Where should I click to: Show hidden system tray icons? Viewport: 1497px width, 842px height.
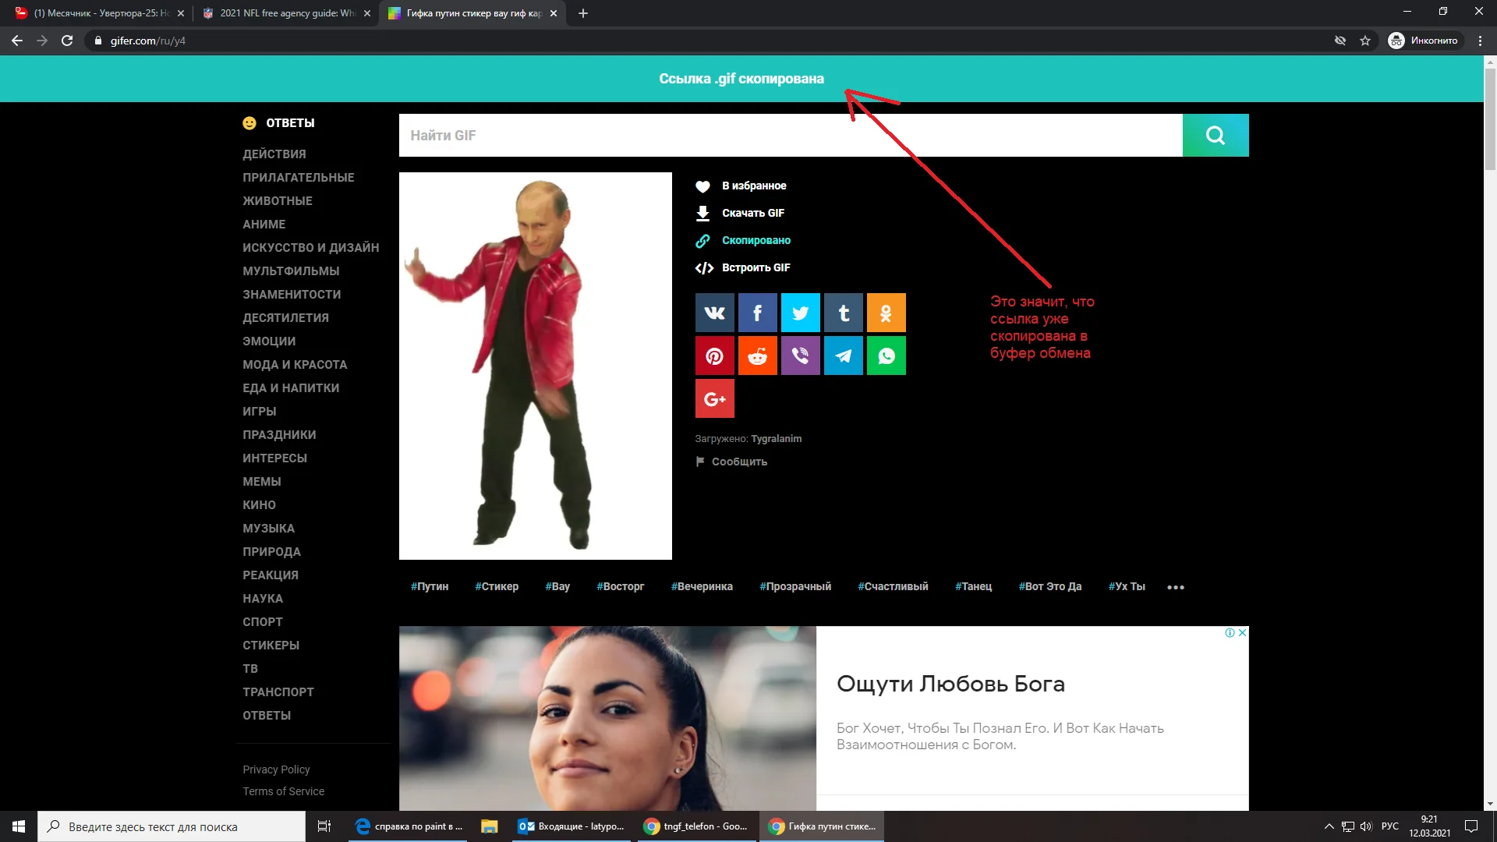(1329, 826)
